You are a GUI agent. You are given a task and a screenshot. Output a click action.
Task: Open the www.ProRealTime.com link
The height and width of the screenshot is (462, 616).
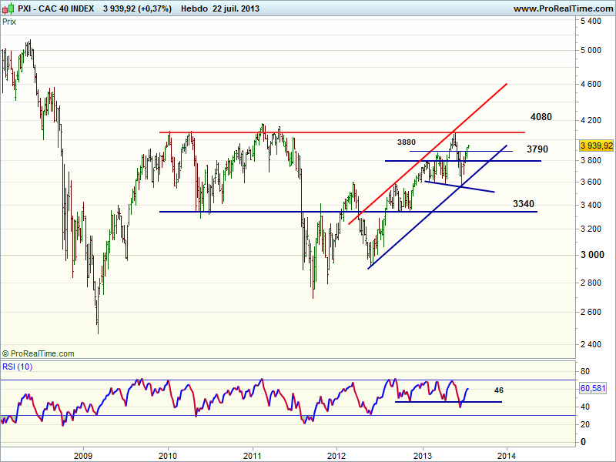click(x=561, y=8)
